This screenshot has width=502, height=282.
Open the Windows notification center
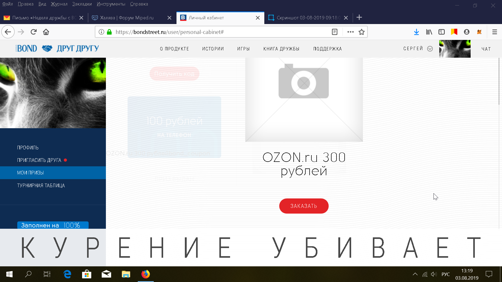(489, 274)
